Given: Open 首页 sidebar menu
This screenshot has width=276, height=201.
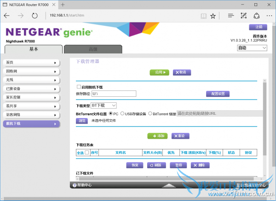Looking at the screenshot, I should click(31, 63).
